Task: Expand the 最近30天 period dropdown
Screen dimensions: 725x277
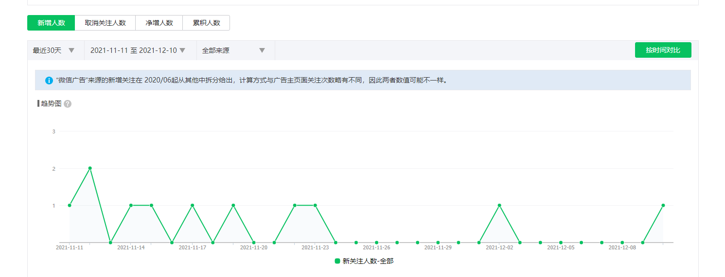Action: coord(54,50)
